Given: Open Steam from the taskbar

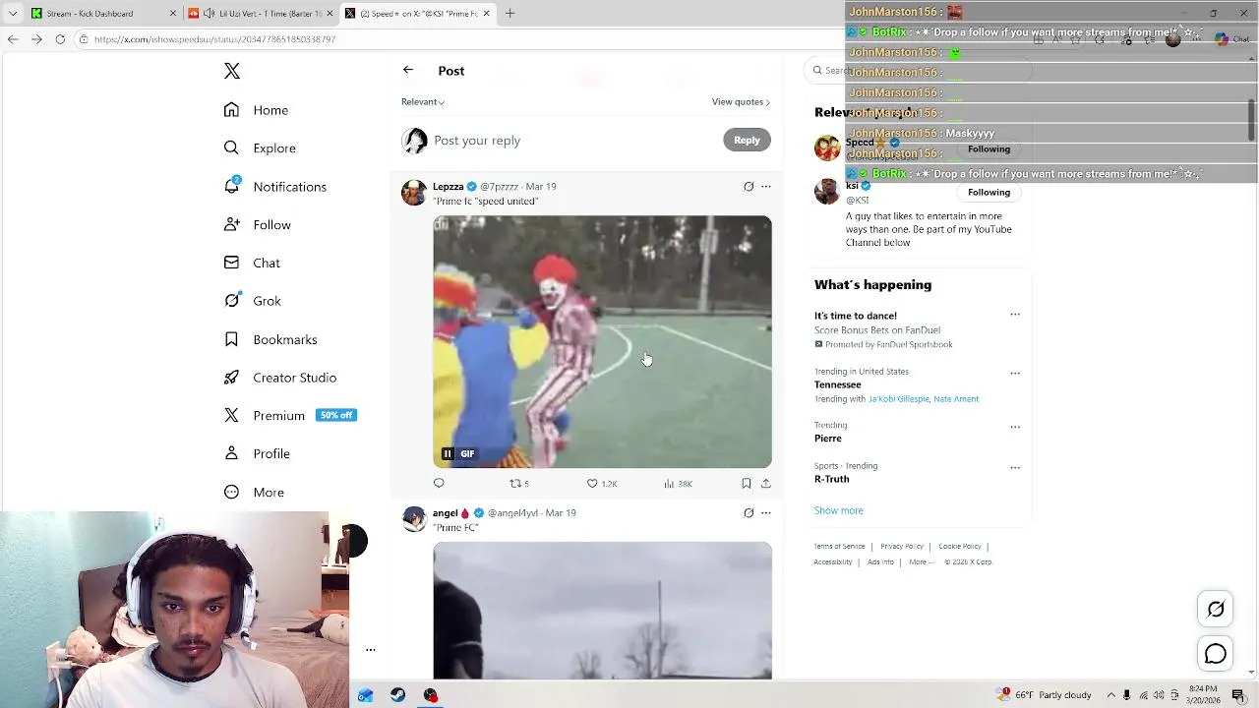Looking at the screenshot, I should 397,695.
